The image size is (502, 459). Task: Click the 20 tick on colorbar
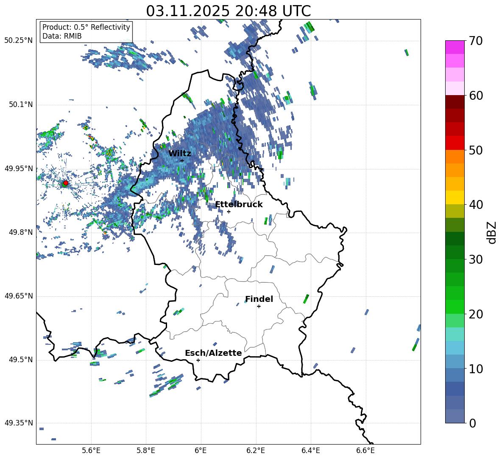tap(476, 314)
